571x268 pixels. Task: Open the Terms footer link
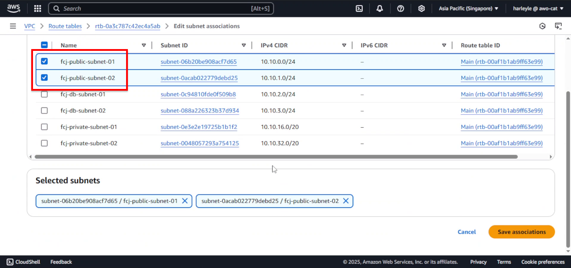point(504,262)
